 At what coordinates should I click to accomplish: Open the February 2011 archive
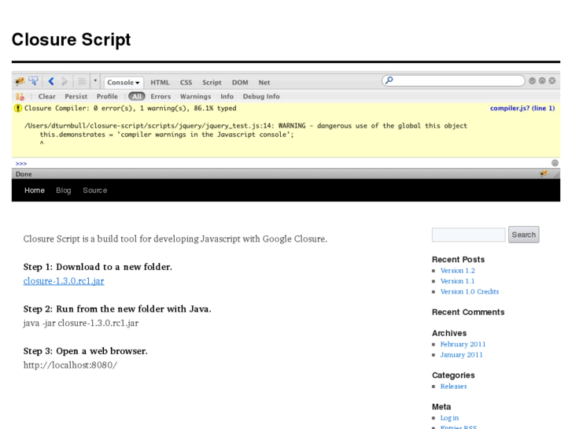click(463, 344)
